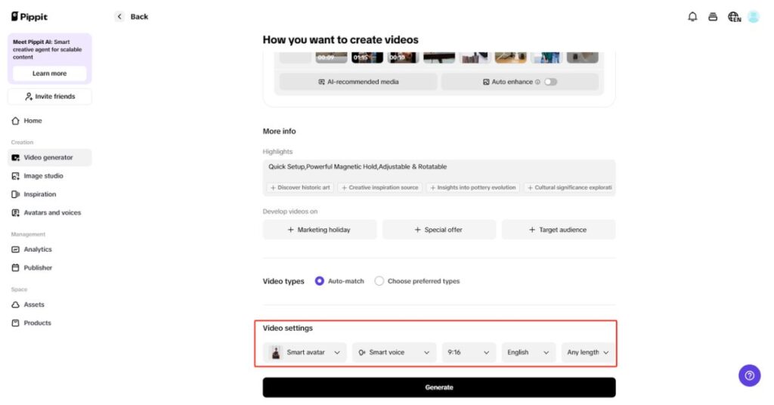This screenshot has width=774, height=405.
Task: Open the English language dropdown
Action: 528,352
